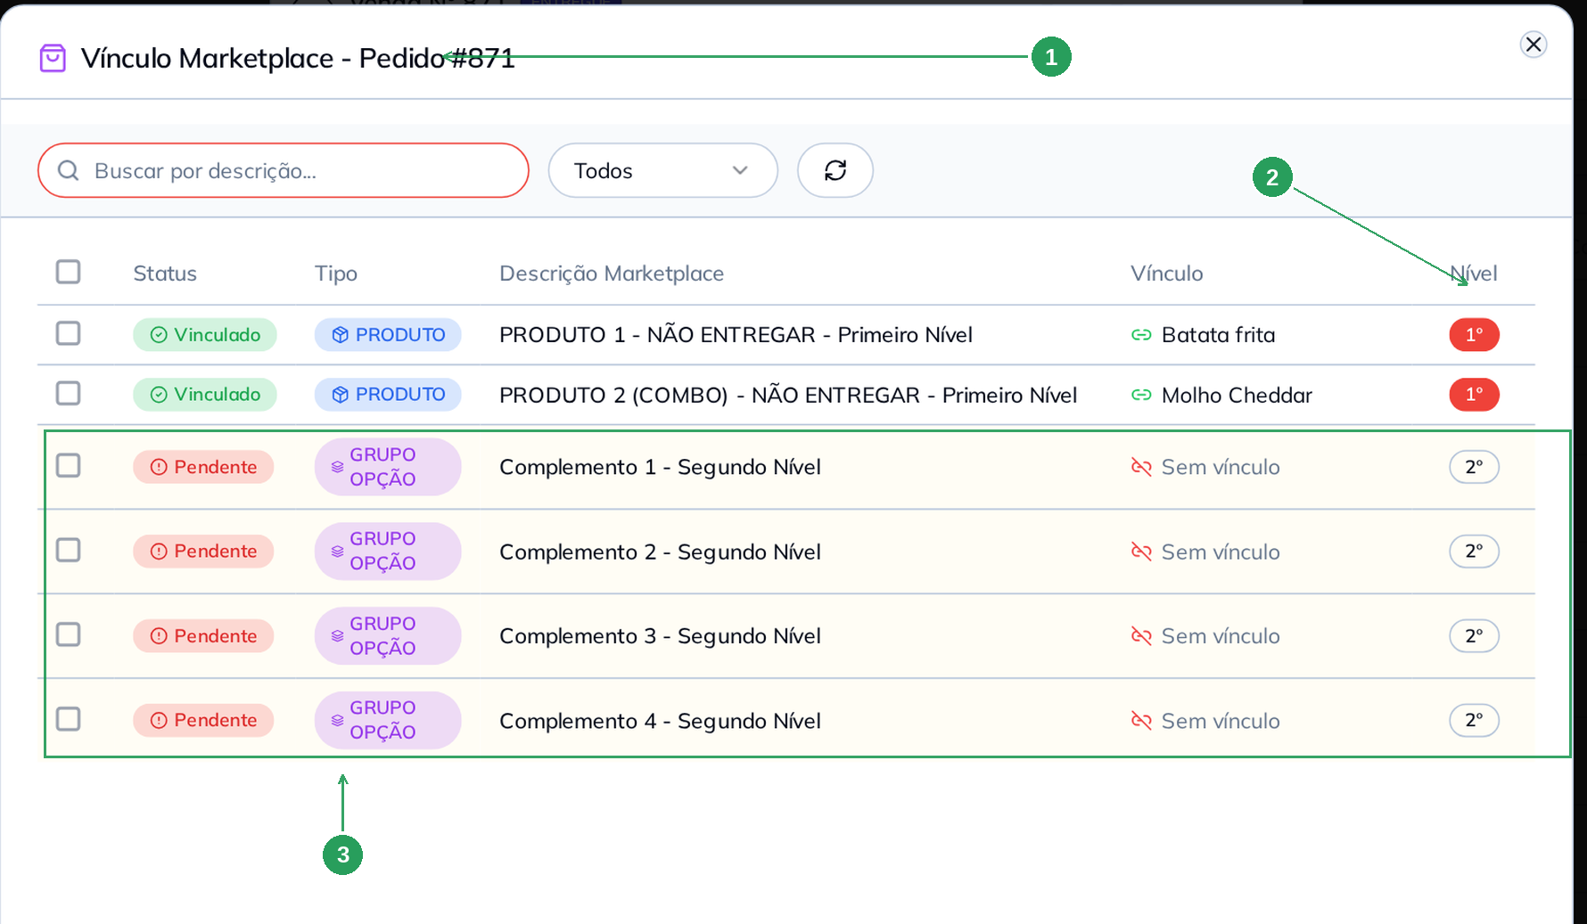The image size is (1587, 924).
Task: Click Sem vínculo in the Complemento 4 row
Action: click(1221, 720)
